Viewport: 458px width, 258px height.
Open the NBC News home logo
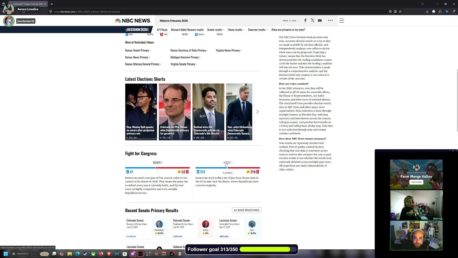tap(132, 21)
